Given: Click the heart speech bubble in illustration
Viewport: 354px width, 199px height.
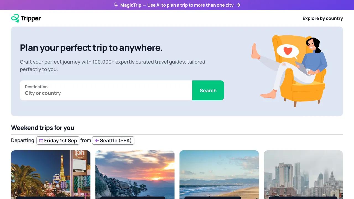Looking at the screenshot, I should [x=288, y=51].
